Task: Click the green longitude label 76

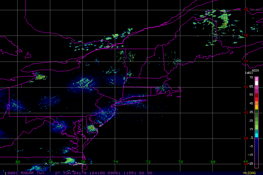Action: (x=83, y=162)
